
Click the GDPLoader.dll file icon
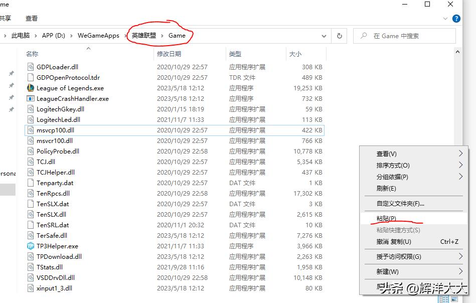31,67
